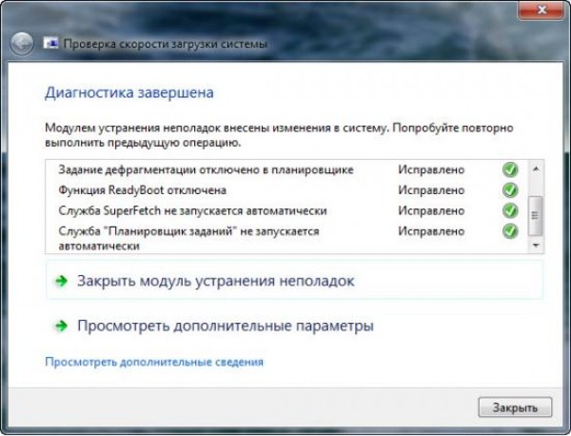Click green arrow next to Закрыть модуль
Screen dimensions: 571x436
(x=61, y=281)
